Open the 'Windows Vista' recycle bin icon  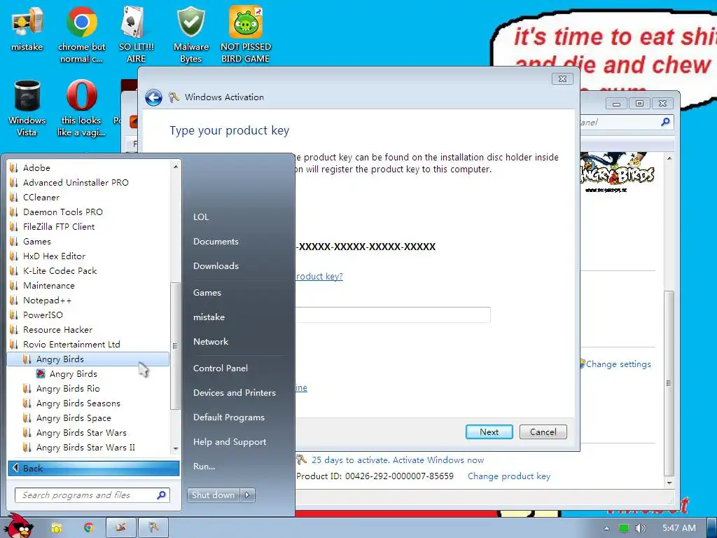(x=27, y=109)
